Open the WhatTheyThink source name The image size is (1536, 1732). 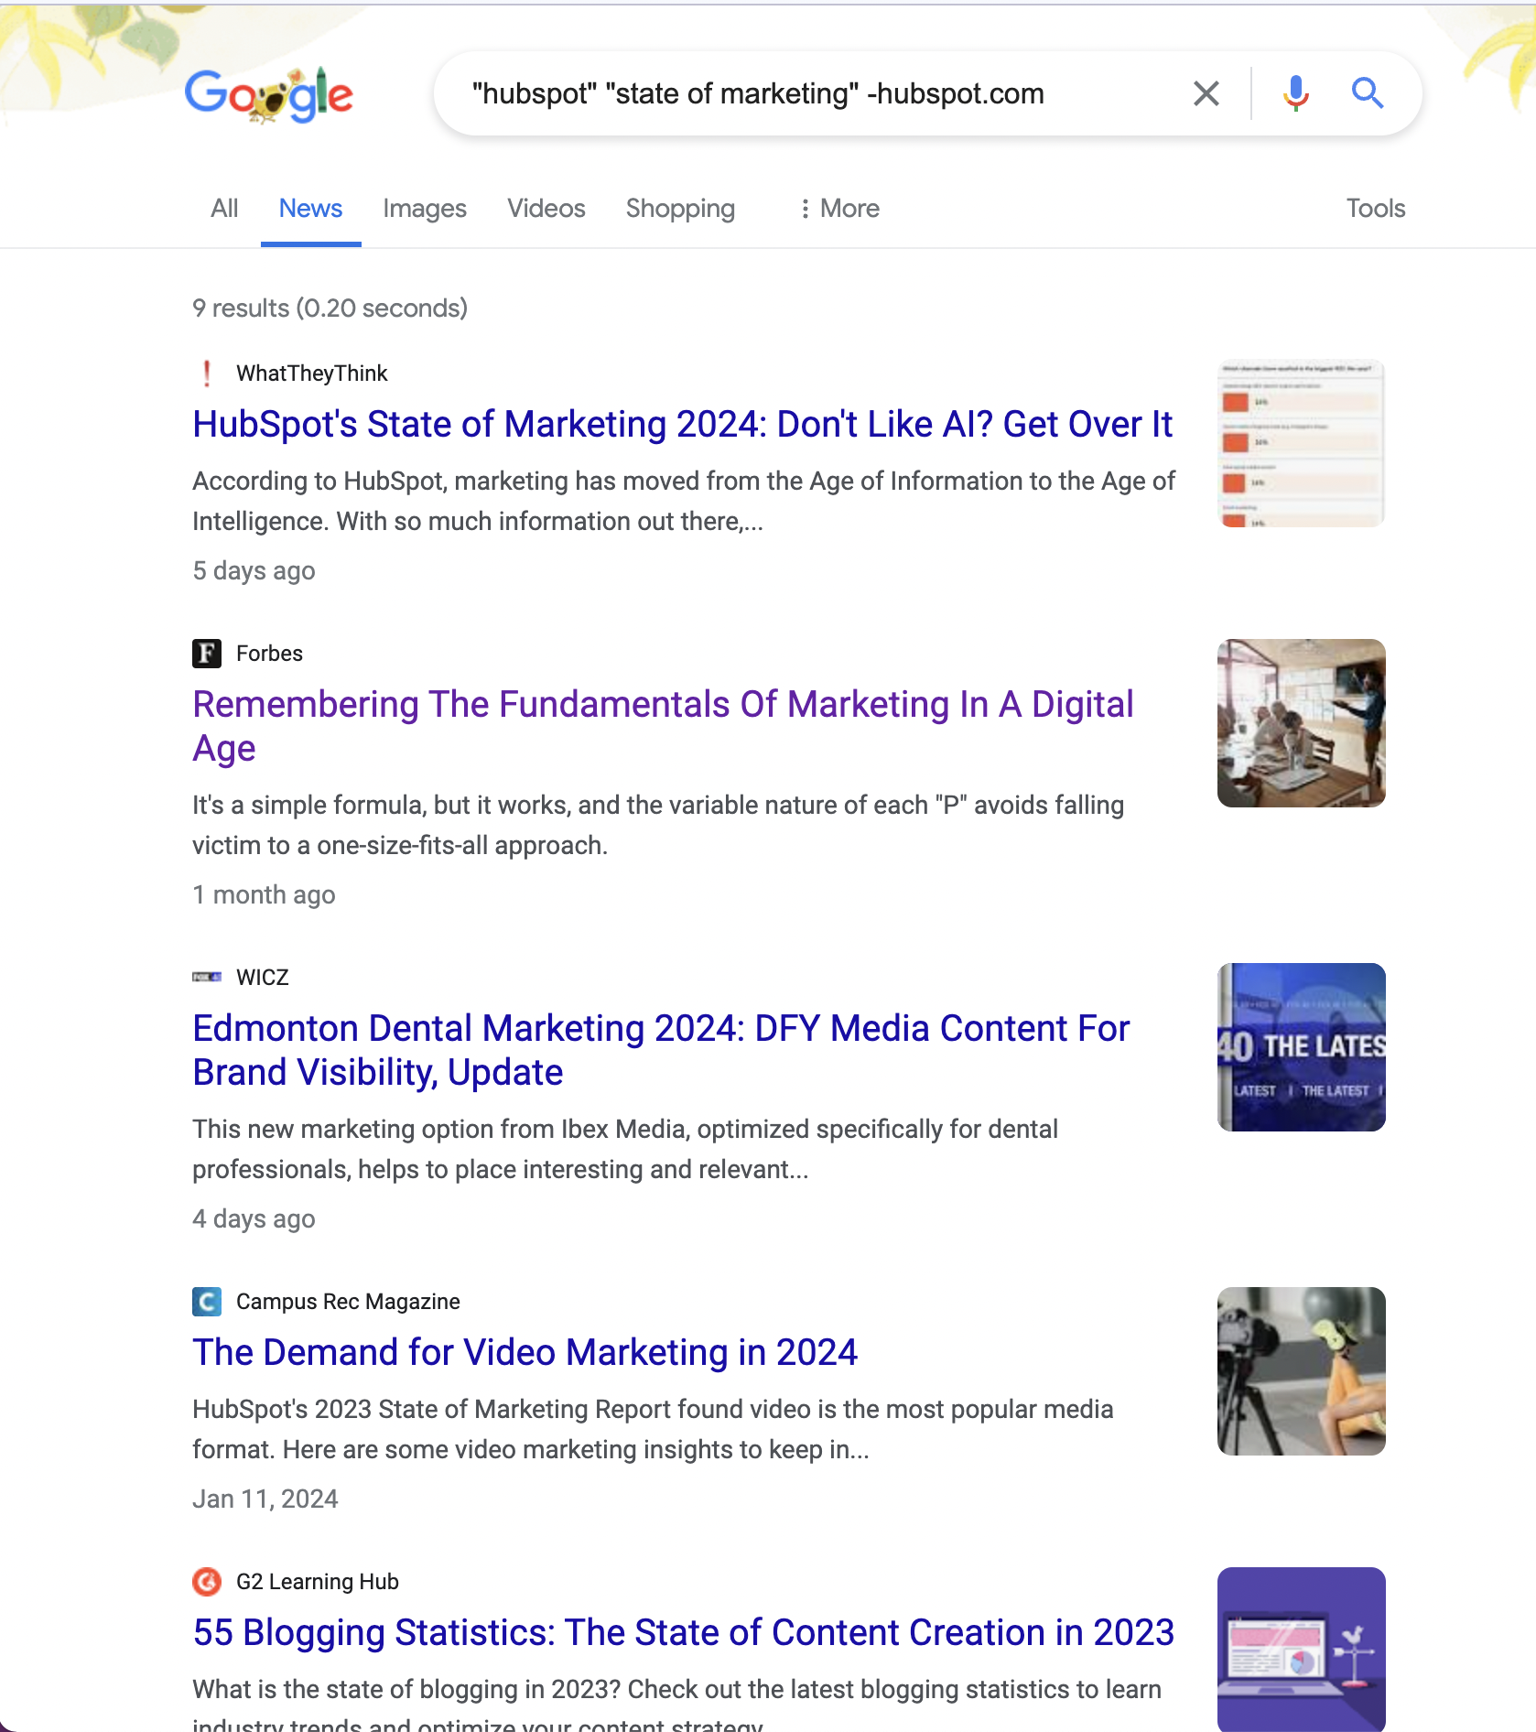pos(311,373)
